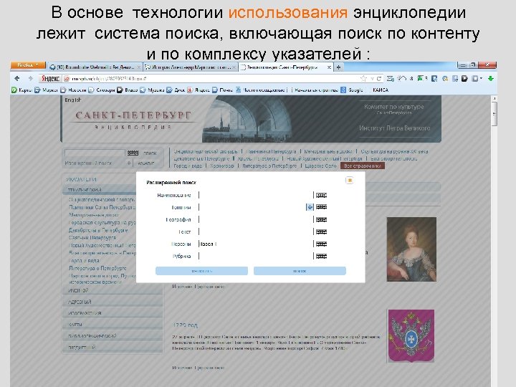The image size is (516, 387).
Task: Open the Почта bookmark
Action: 222,90
